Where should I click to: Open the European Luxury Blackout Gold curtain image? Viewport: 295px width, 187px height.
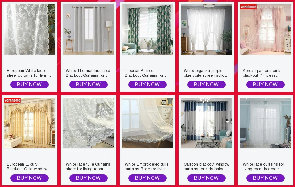pyautogui.click(x=29, y=123)
